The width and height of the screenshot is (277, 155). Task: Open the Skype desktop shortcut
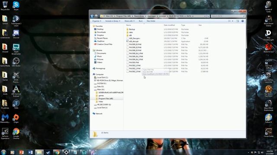tap(16, 6)
